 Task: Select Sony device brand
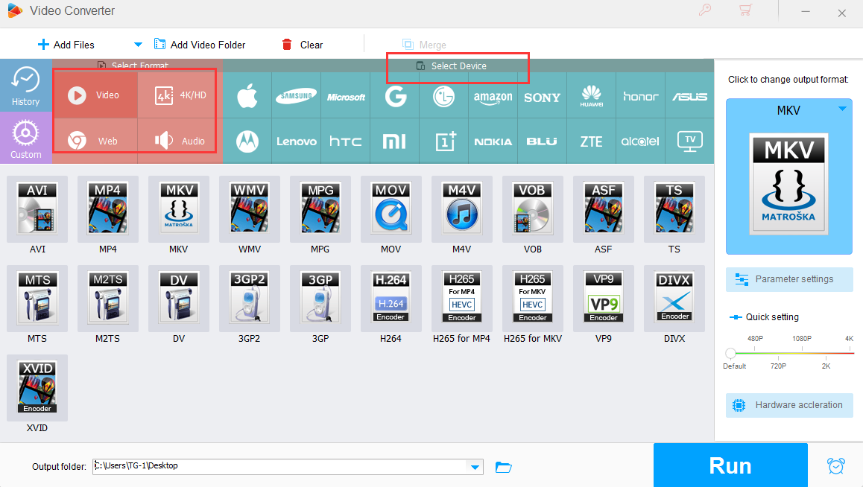tap(542, 95)
